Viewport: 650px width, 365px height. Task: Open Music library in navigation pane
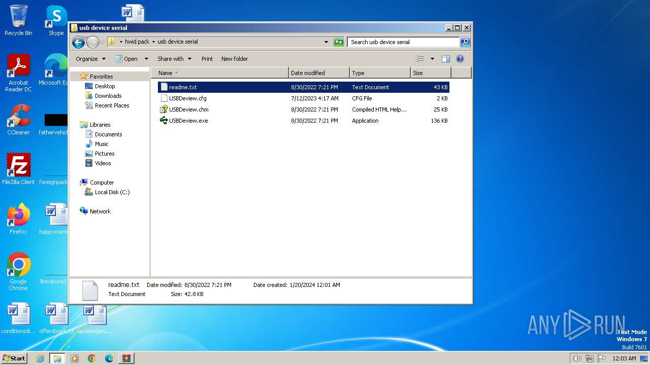102,144
